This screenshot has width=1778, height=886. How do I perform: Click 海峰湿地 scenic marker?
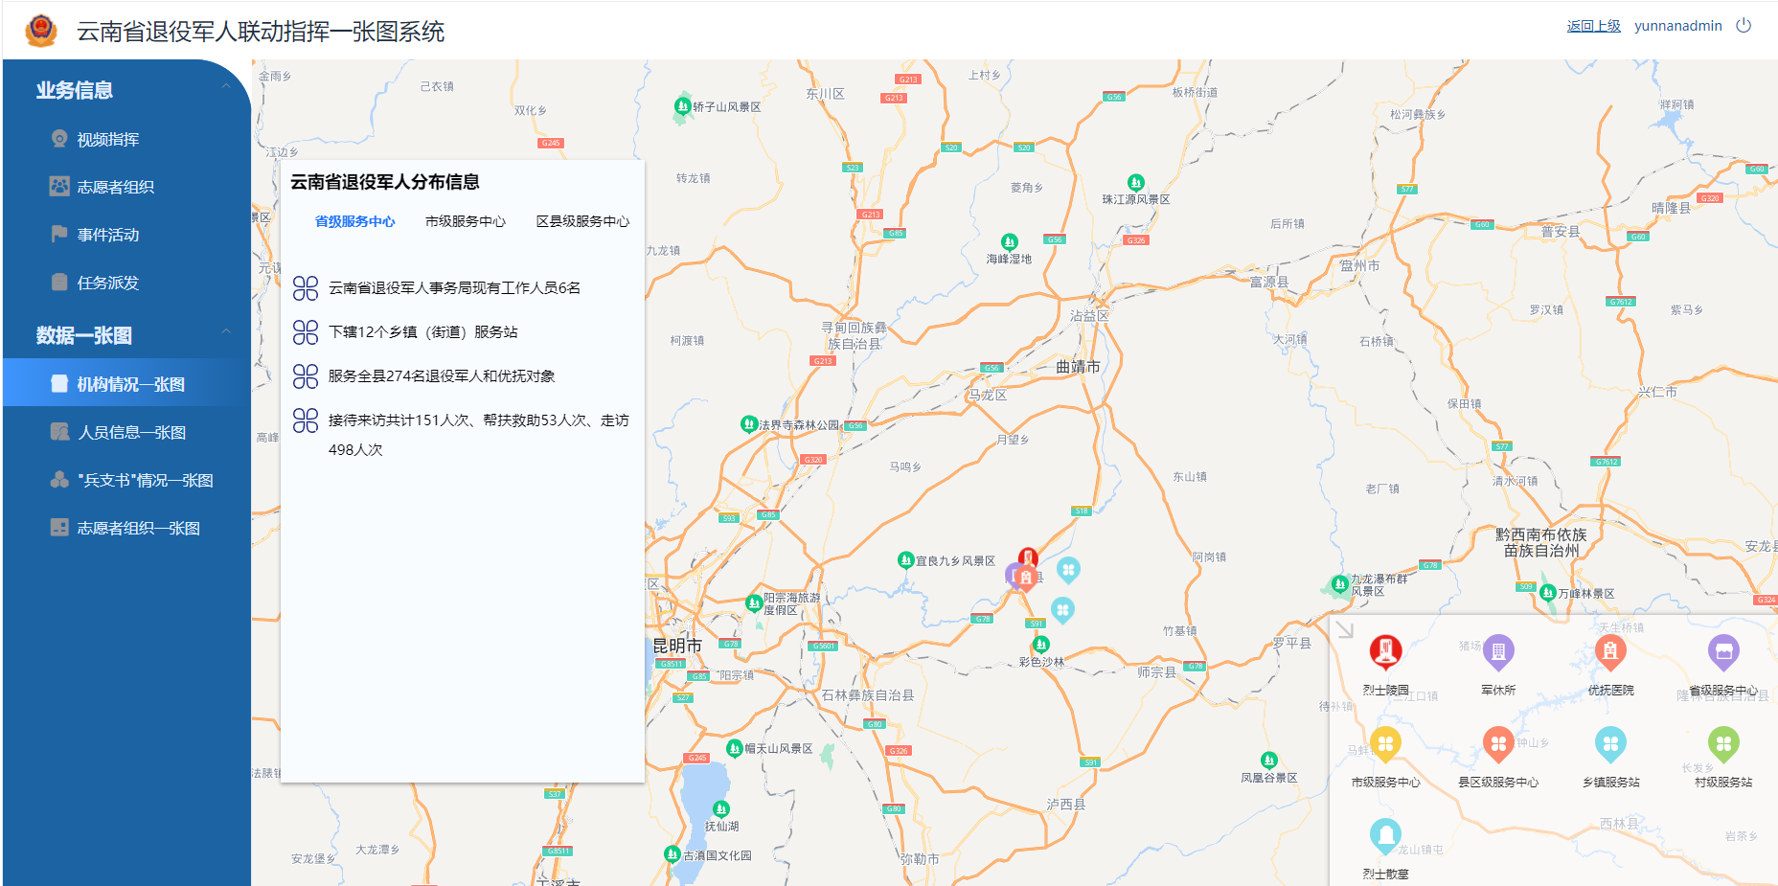click(x=1009, y=241)
